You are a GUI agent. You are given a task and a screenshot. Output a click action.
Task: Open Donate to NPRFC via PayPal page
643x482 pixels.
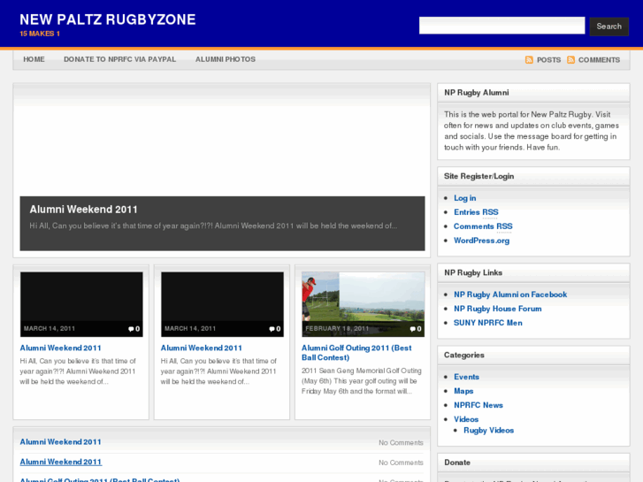click(119, 59)
